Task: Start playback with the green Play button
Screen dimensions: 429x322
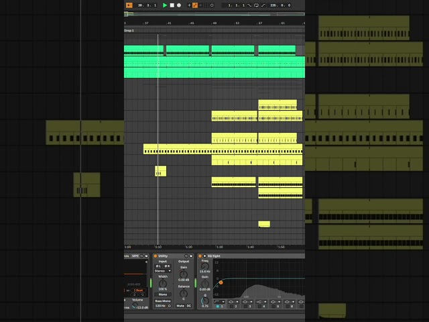Action: click(x=165, y=5)
